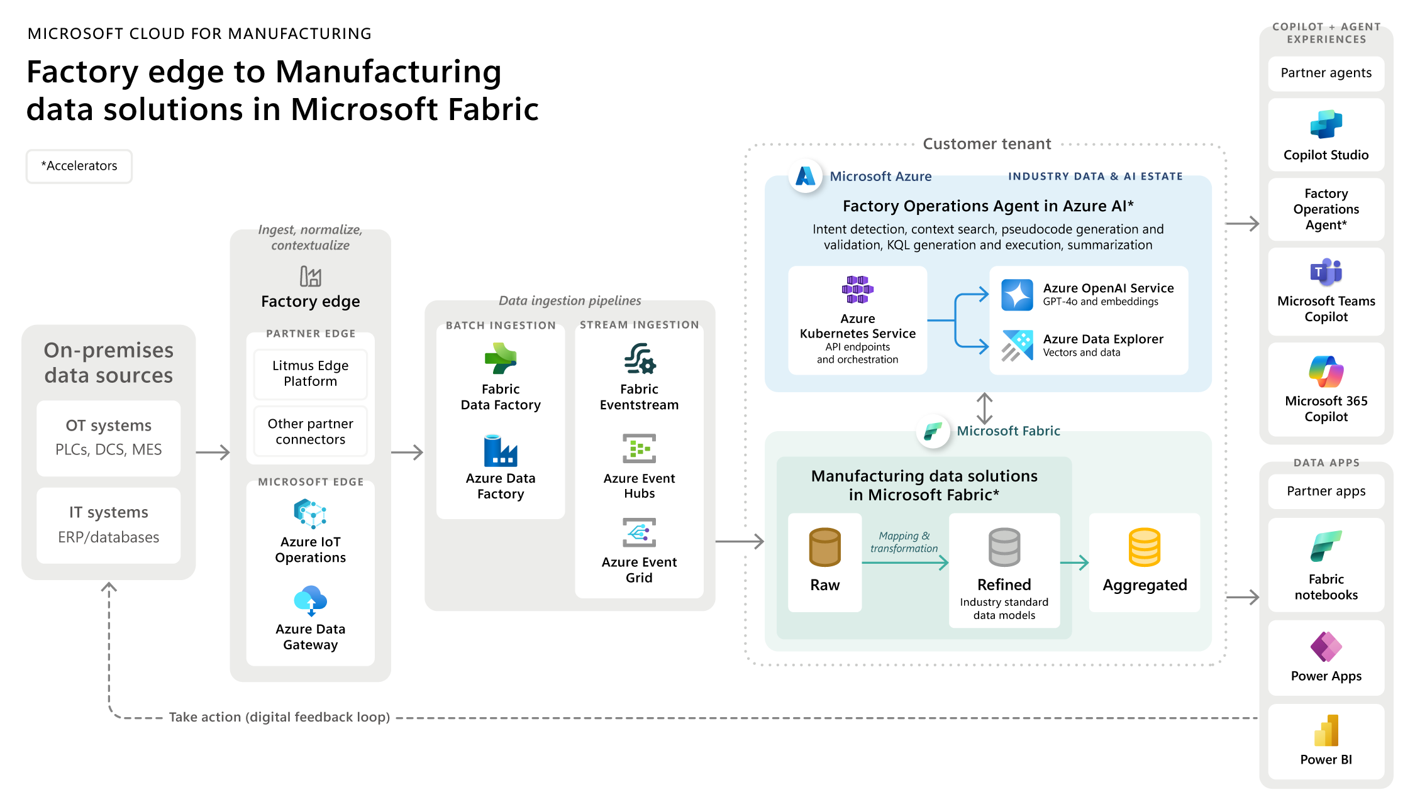Viewport: 1415px width, 807px height.
Task: Click the Azure OpenAI Service icon
Action: [x=1017, y=295]
